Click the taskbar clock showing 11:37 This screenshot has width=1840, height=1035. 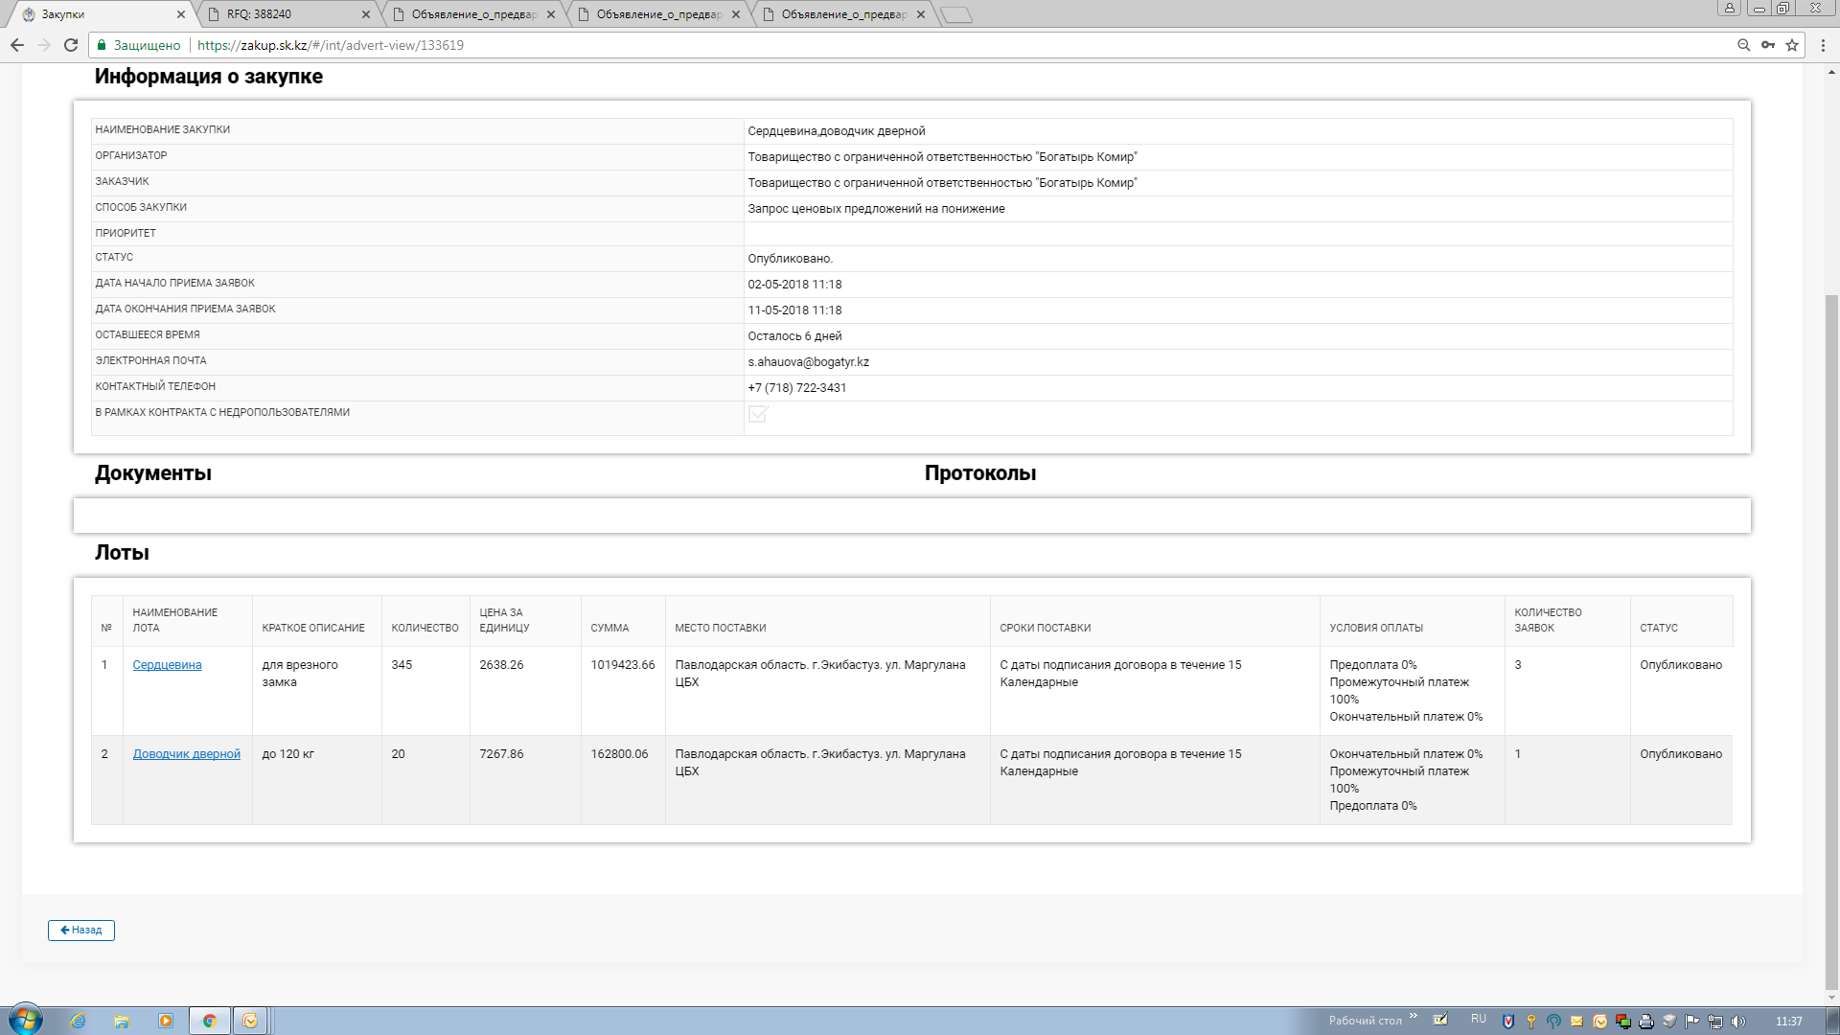coord(1788,1022)
